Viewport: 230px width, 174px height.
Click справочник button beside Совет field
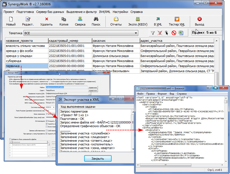click(x=93, y=91)
